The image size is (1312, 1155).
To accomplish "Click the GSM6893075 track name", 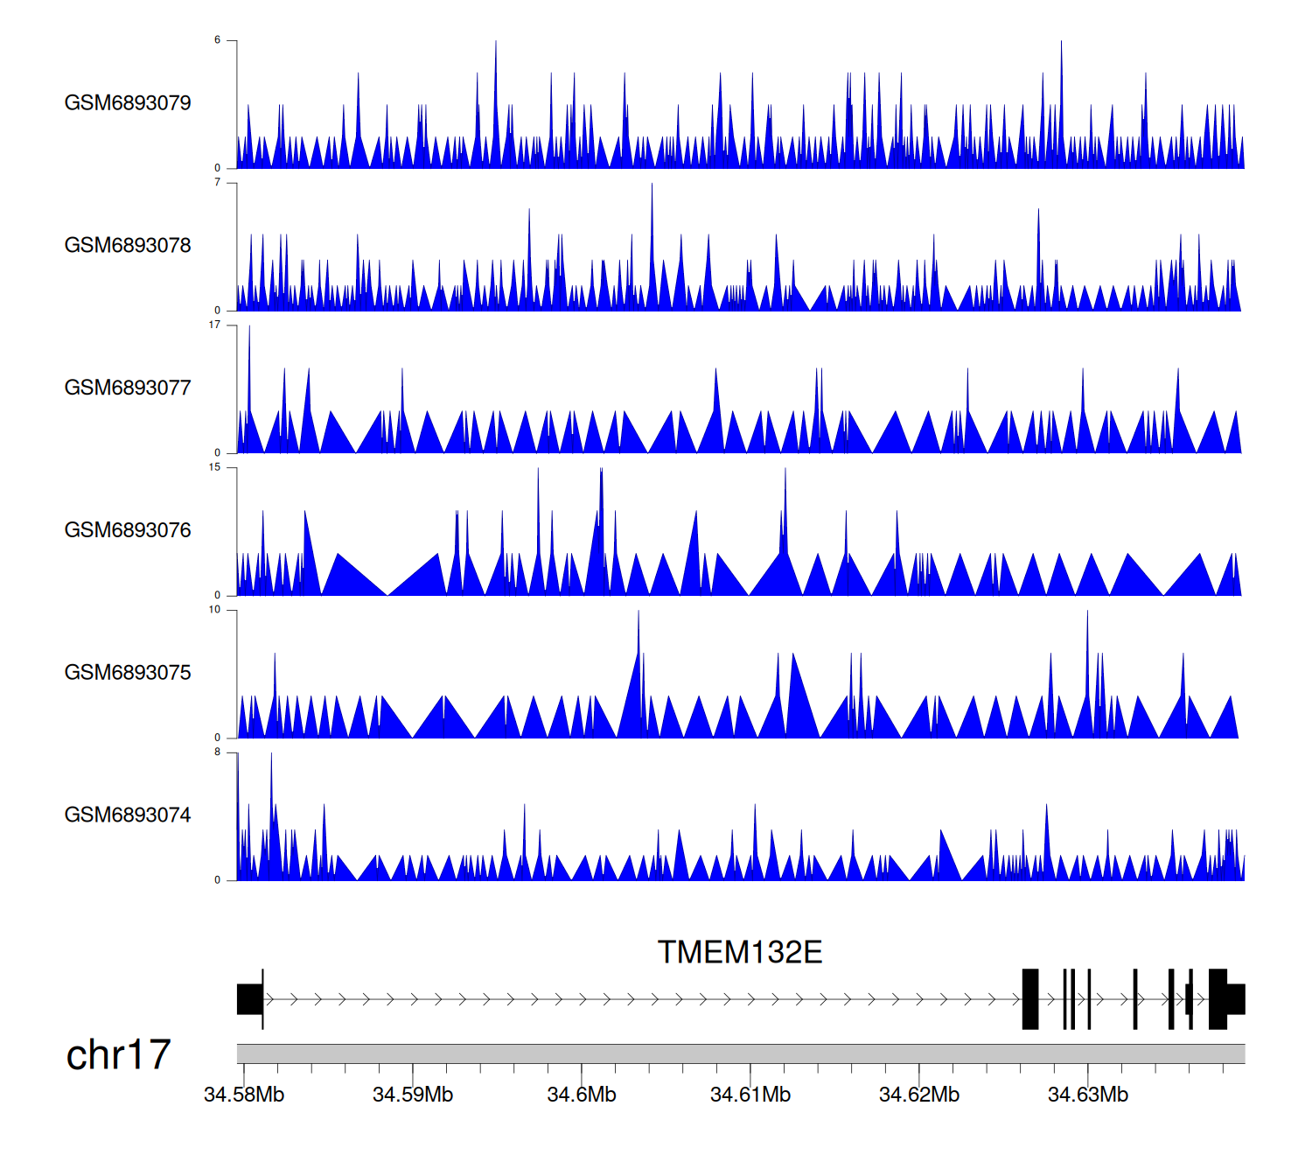I will coord(128,673).
